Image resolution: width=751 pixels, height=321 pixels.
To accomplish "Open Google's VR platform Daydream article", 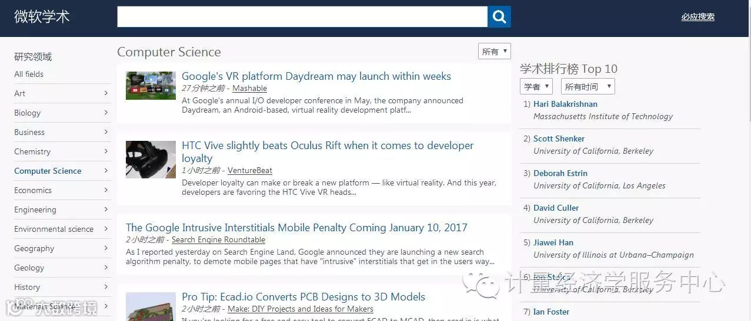I will coord(316,76).
